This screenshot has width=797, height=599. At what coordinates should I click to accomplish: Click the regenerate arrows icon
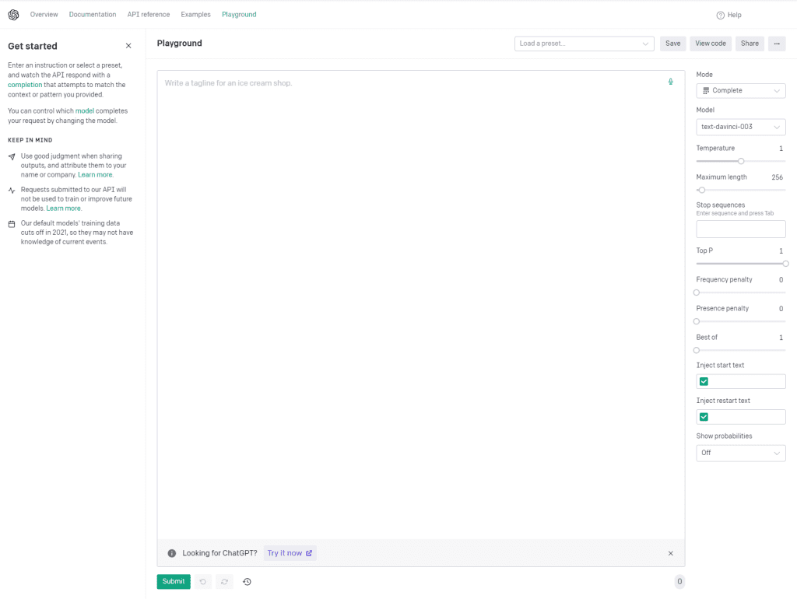[x=224, y=582]
